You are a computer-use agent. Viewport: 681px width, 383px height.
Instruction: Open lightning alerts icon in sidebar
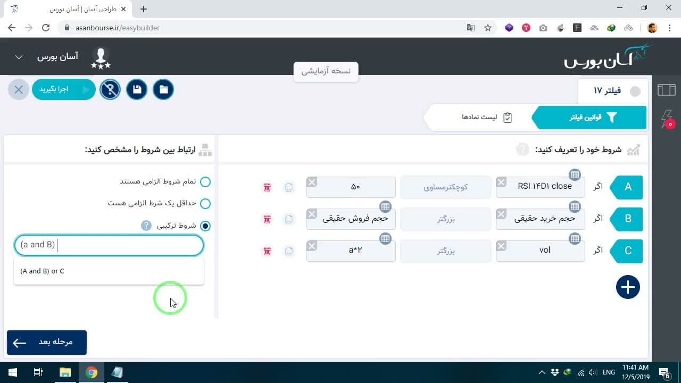[667, 119]
